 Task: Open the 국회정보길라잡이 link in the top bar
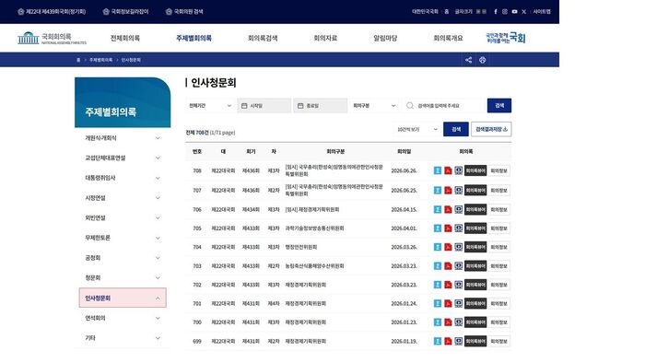tap(126, 11)
